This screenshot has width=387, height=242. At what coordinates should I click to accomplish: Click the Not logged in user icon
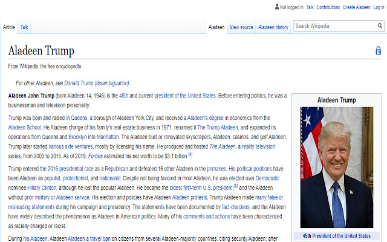coord(277,7)
